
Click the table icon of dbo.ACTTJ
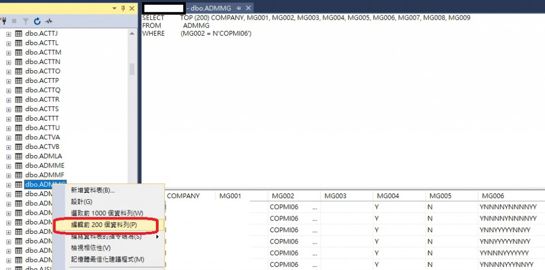[x=19, y=33]
